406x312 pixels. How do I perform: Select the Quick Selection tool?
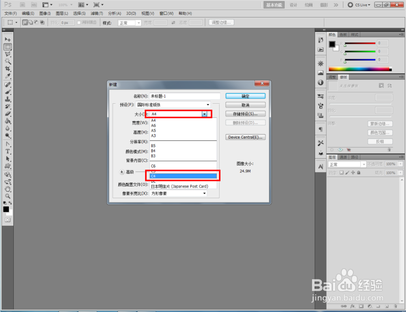pyautogui.click(x=8, y=61)
